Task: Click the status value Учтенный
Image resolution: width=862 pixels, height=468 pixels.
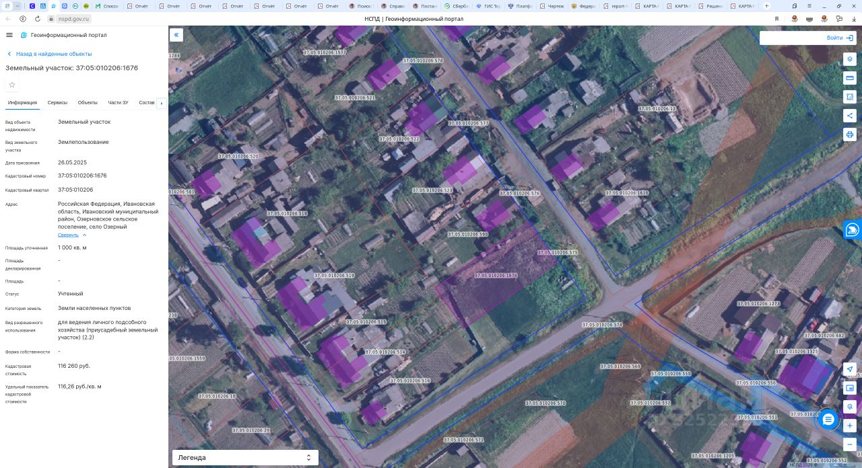Action: 71,294
